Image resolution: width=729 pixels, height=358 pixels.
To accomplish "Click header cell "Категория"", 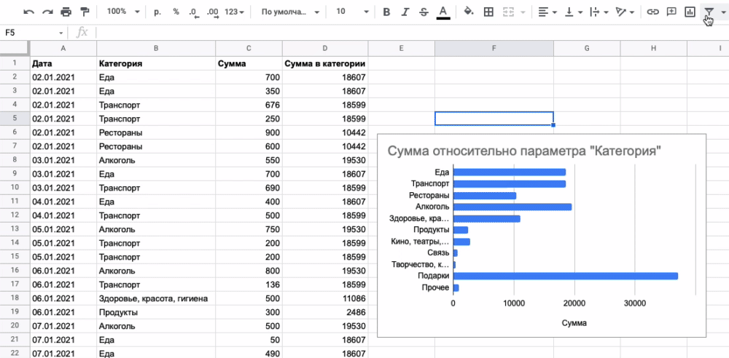I will pos(156,63).
